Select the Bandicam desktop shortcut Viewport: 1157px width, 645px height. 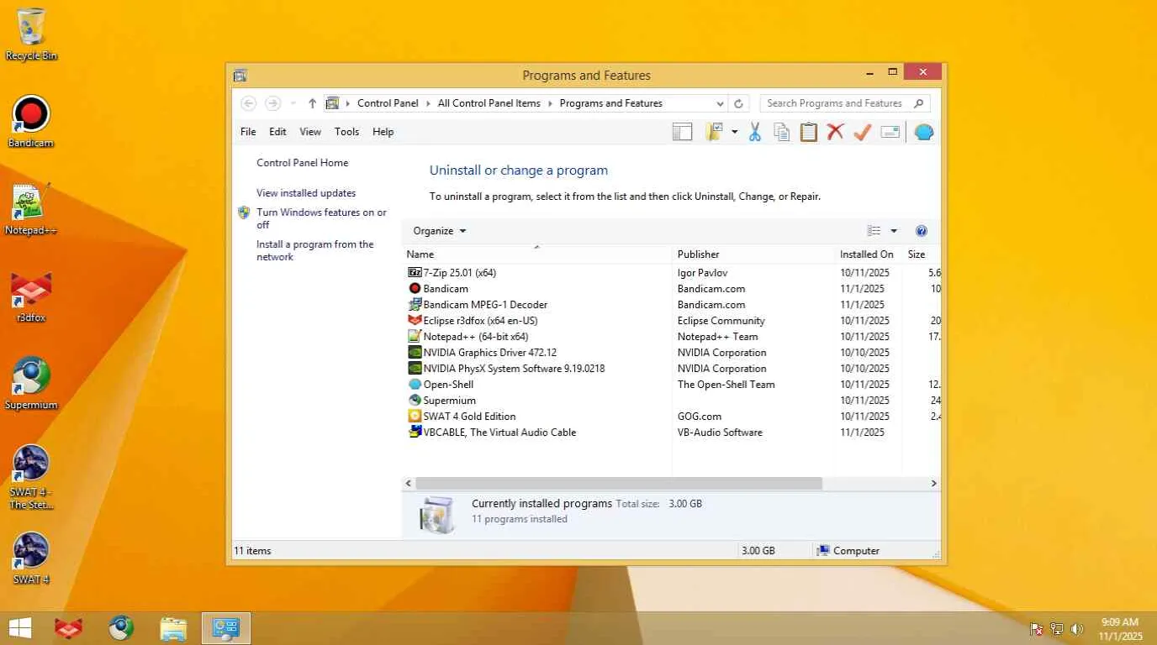[x=31, y=122]
